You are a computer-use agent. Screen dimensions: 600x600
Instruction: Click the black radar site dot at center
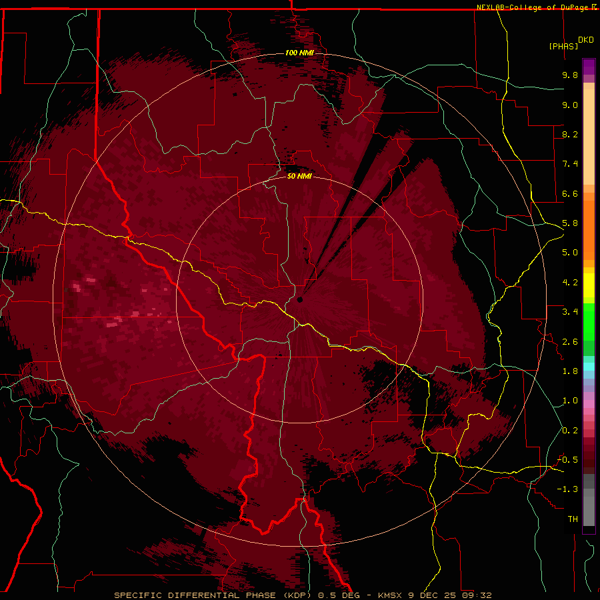tap(300, 299)
